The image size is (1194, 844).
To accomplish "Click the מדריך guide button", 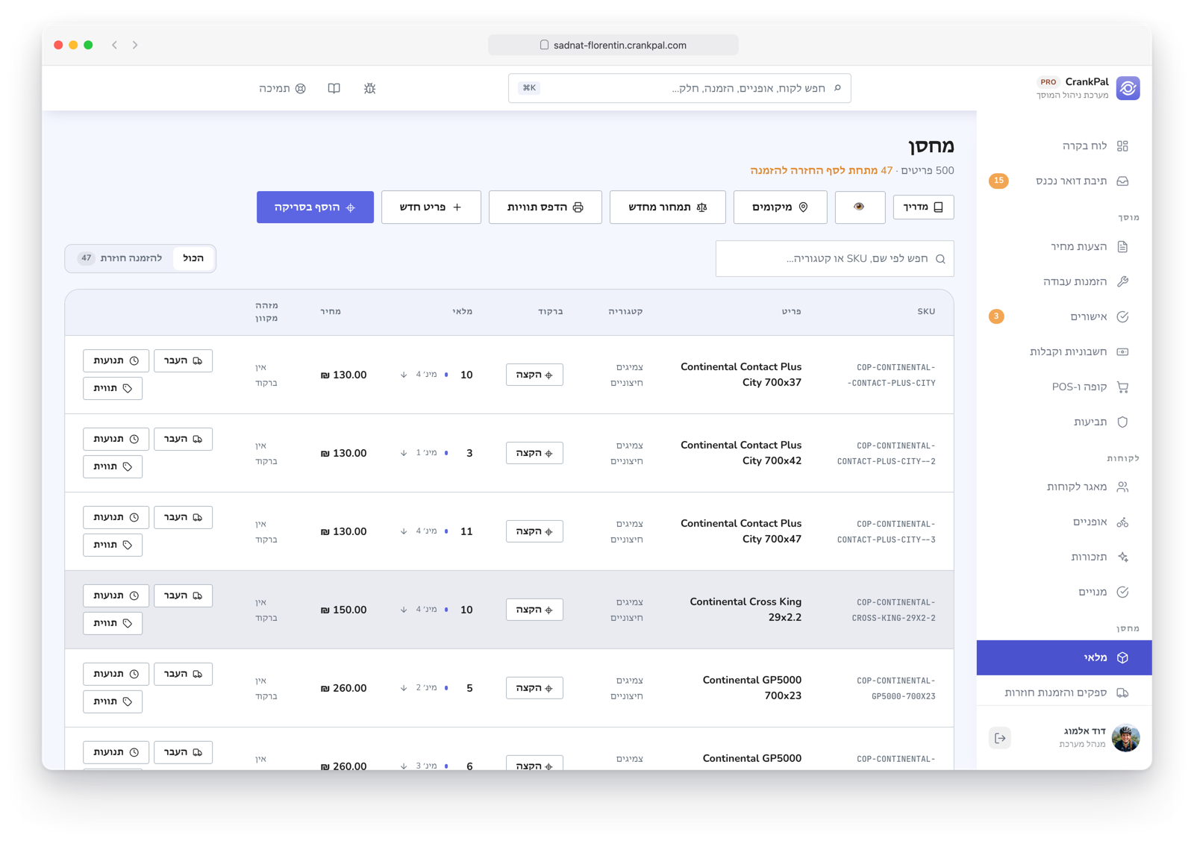I will click(x=923, y=207).
